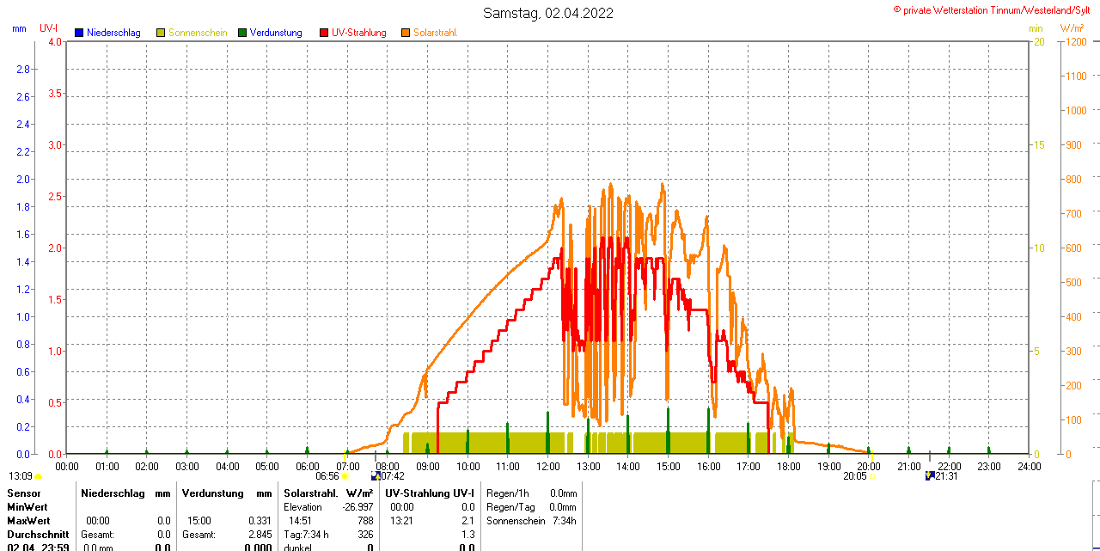Viewport: 1100px width, 551px height.
Task: Click the moon icon beside 21:31
Action: pyautogui.click(x=929, y=476)
